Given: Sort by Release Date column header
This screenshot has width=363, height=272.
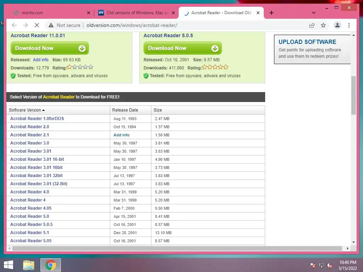Looking at the screenshot, I should click(x=125, y=110).
